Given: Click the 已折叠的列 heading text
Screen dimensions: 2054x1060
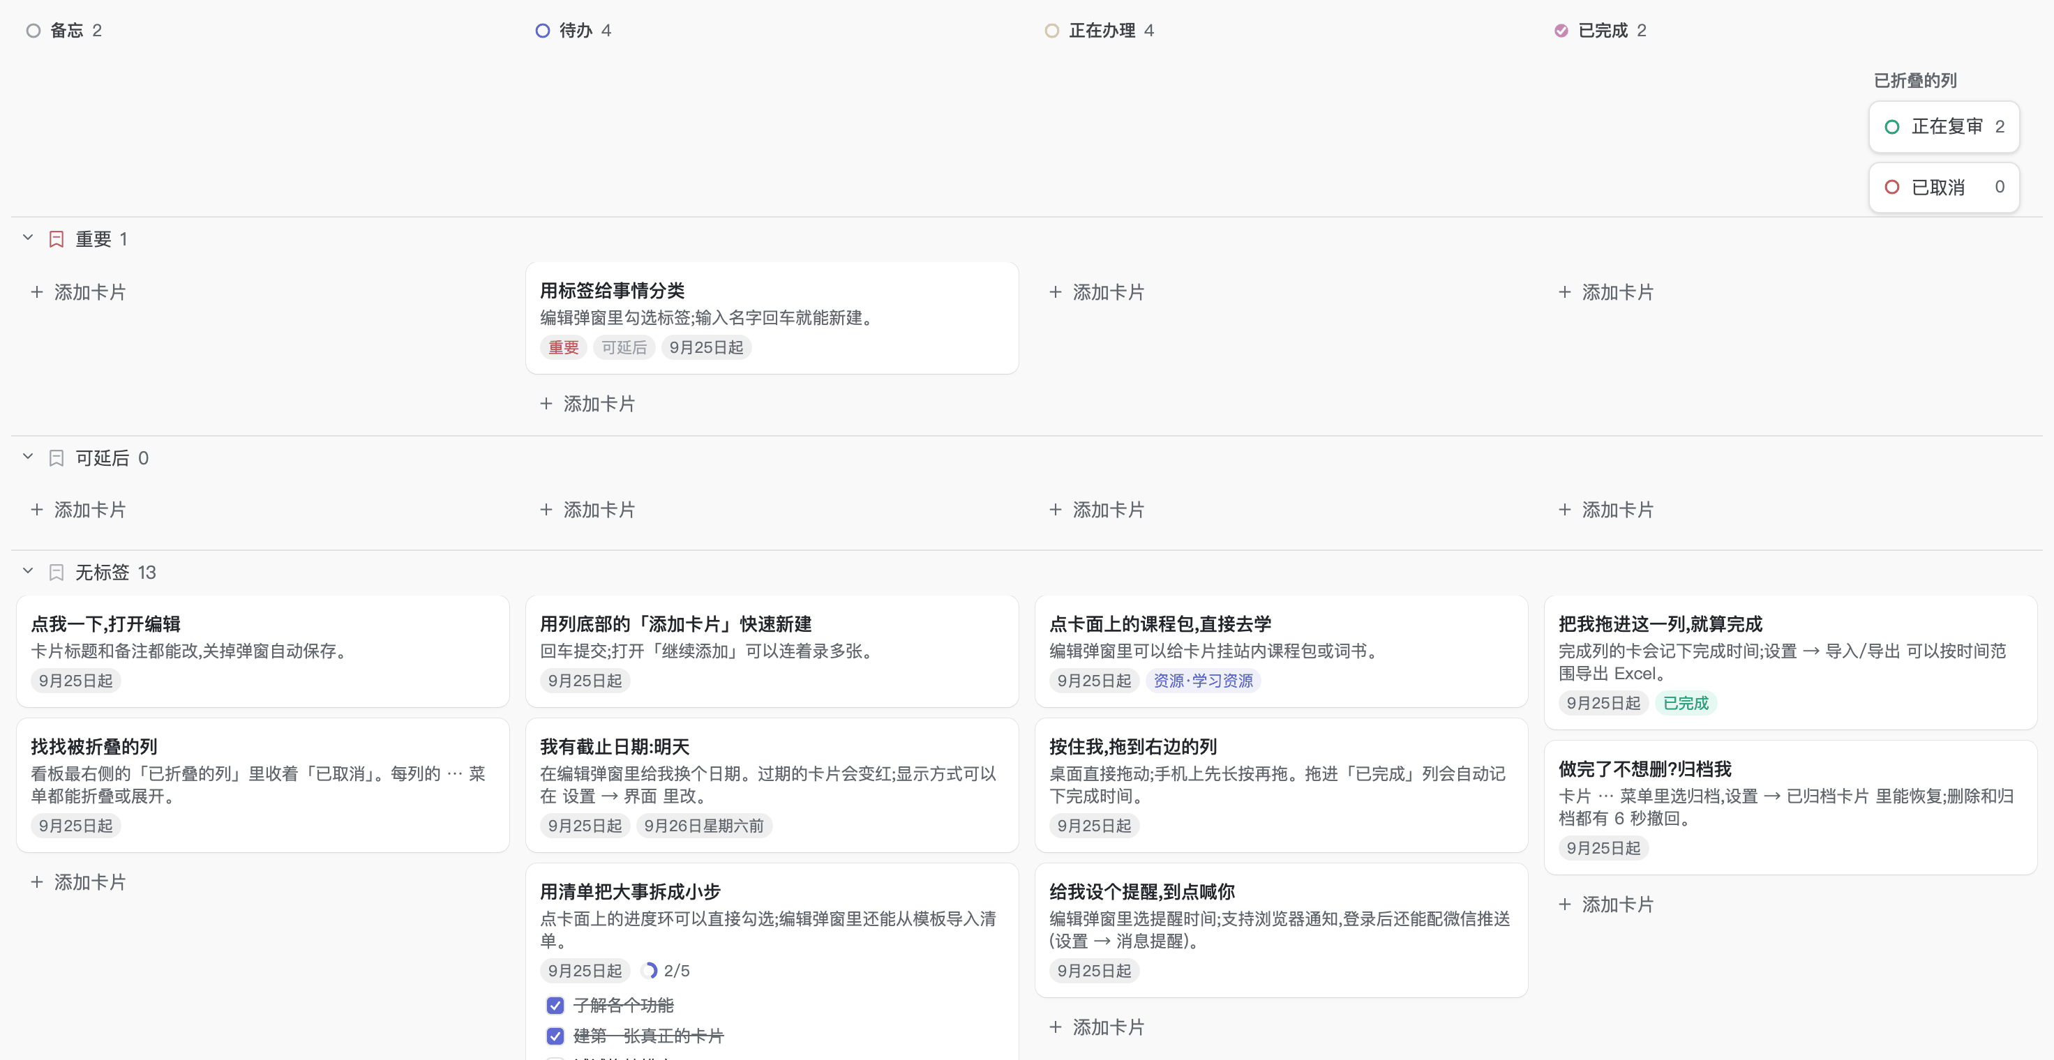Looking at the screenshot, I should [1914, 80].
